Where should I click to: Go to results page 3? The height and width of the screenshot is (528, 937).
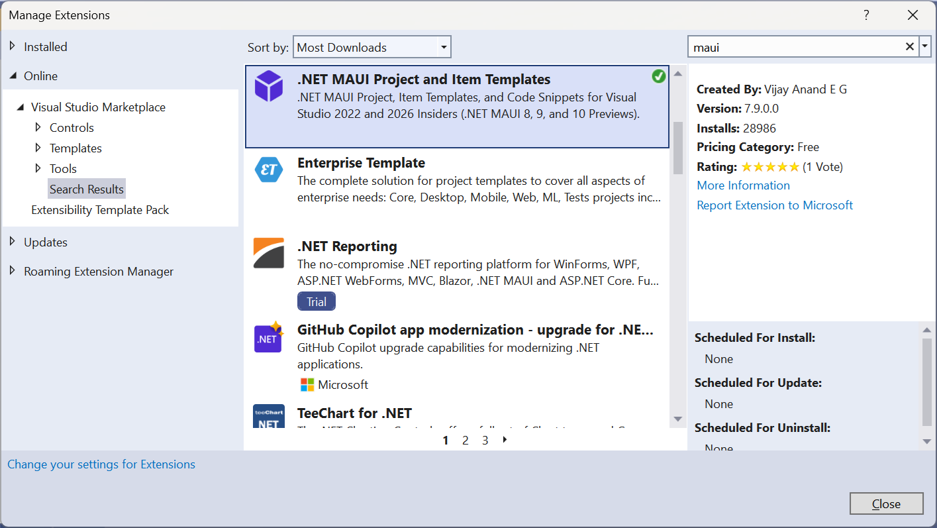coord(485,440)
